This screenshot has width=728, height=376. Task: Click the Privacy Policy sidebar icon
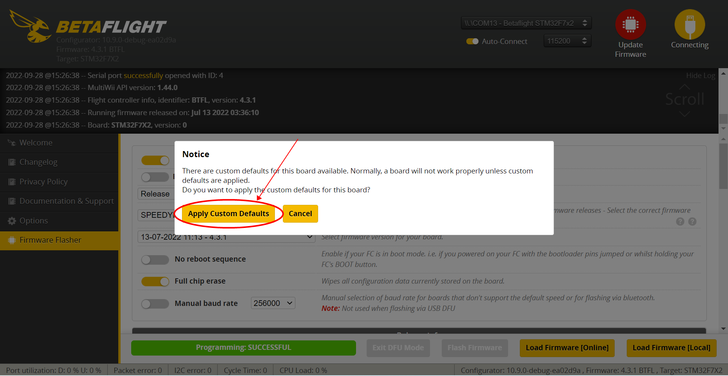12,182
